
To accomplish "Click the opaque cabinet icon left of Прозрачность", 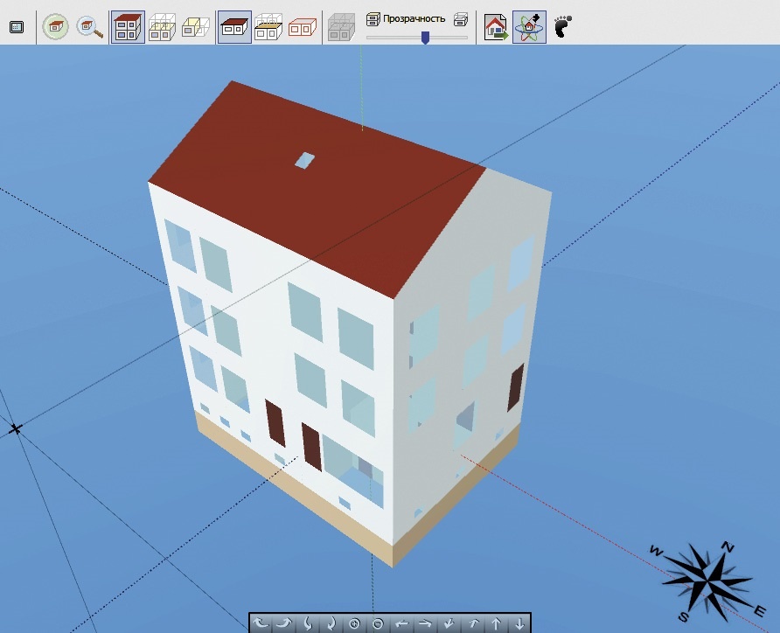I will click(x=373, y=19).
